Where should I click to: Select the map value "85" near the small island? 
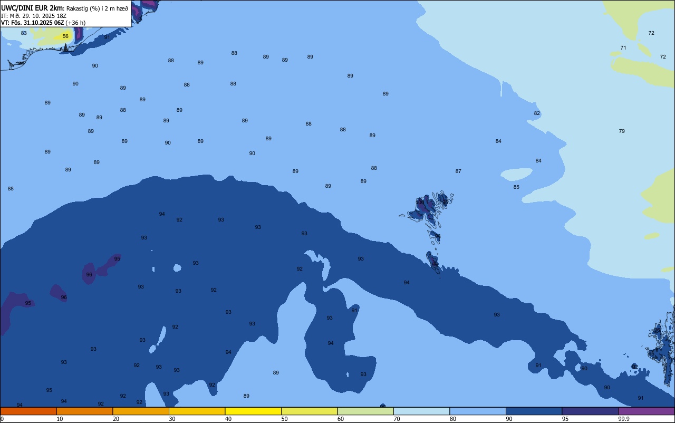tap(516, 187)
